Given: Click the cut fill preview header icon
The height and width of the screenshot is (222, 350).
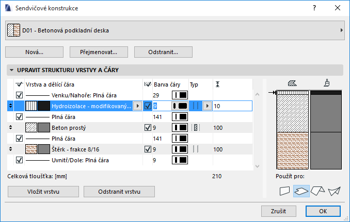Looking at the screenshot, I should pyautogui.click(x=292, y=83).
